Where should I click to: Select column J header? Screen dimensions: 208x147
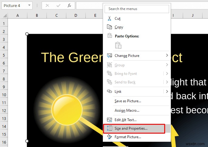click(192, 16)
